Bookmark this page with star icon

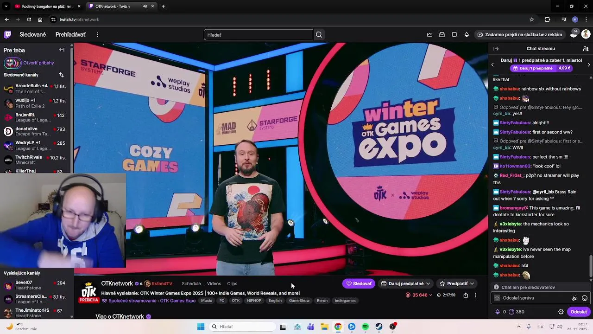click(532, 19)
